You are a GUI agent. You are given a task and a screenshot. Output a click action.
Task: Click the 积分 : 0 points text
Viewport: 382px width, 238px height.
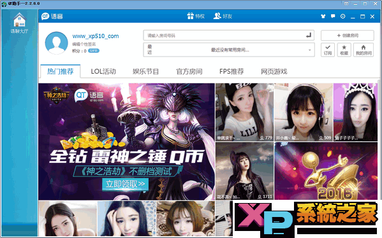79,51
